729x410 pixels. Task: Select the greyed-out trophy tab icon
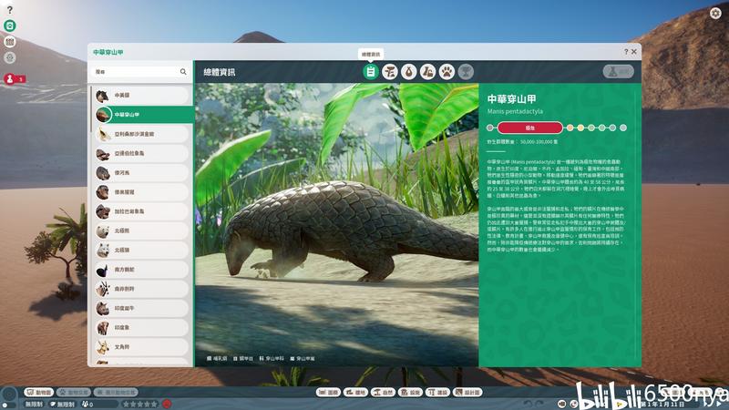(x=466, y=72)
